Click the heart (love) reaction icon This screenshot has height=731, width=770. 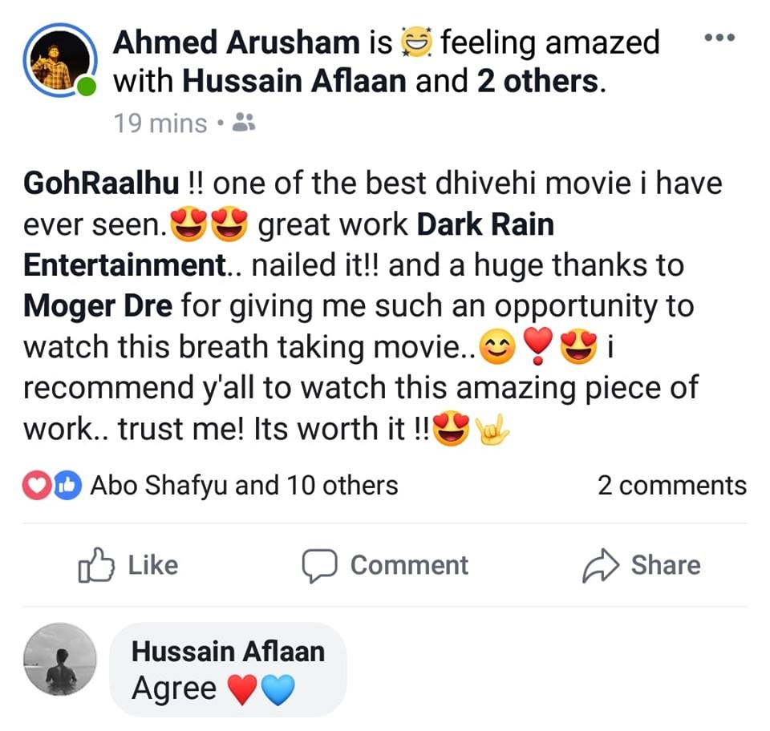coord(36,486)
